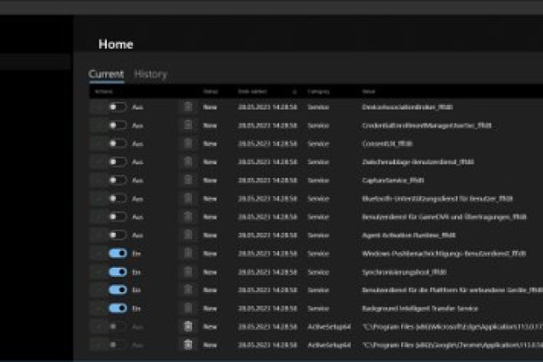Delete the DeviceAssociationBroker service entry
This screenshot has height=362, width=543.
188,107
